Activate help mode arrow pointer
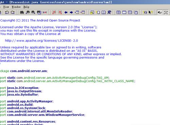170x125 pixels. [x=151, y=12]
